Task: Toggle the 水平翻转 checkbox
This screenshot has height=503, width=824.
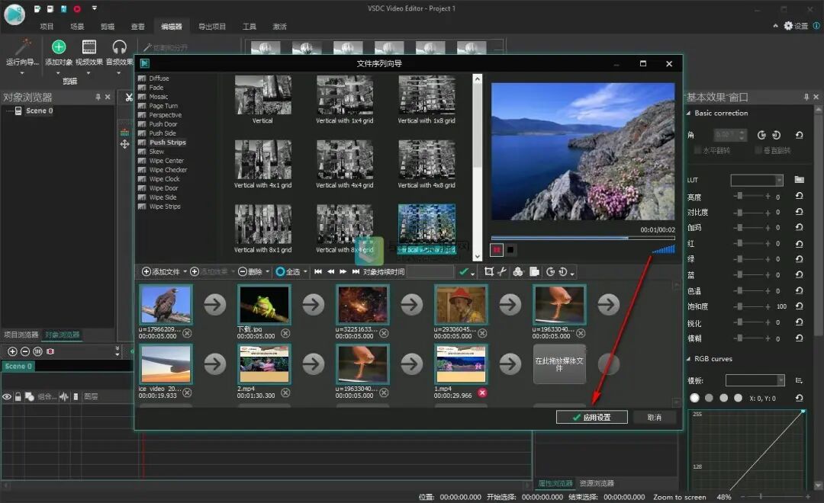Action: [x=697, y=150]
